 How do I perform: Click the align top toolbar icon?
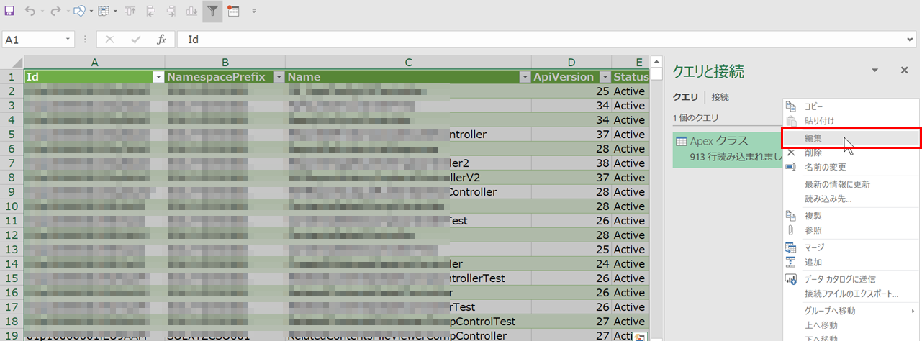tap(130, 12)
